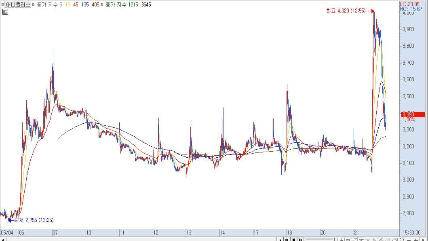Play the chart replay
This screenshot has height=241, width=428.
pyautogui.click(x=280, y=240)
